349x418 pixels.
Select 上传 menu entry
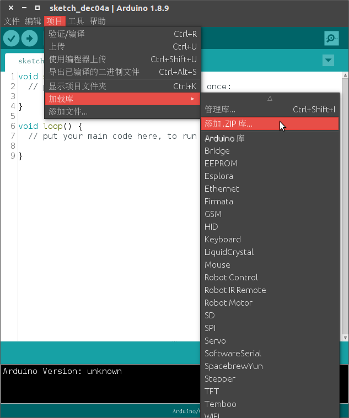click(122, 47)
